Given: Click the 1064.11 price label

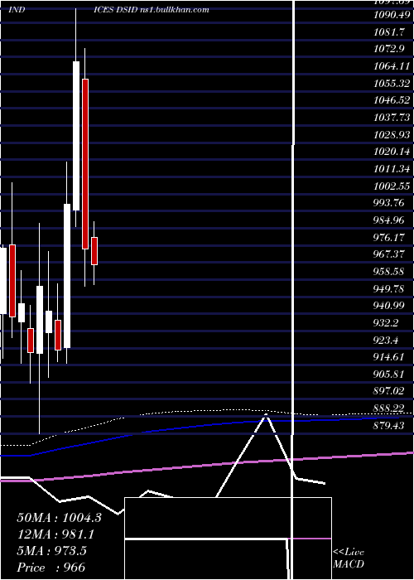Looking at the screenshot, I should click(392, 66).
